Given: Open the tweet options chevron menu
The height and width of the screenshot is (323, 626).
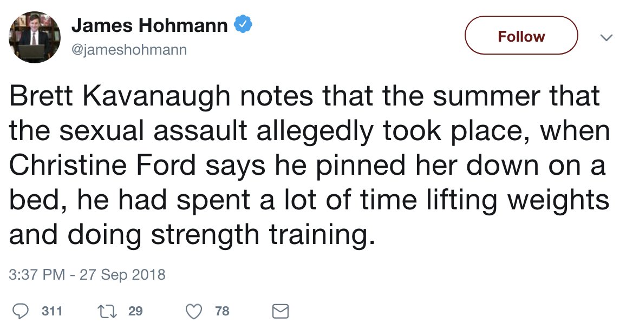Looking at the screenshot, I should tap(606, 37).
